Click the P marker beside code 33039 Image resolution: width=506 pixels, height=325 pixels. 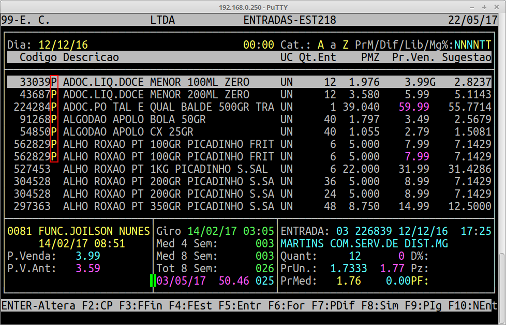pyautogui.click(x=54, y=82)
